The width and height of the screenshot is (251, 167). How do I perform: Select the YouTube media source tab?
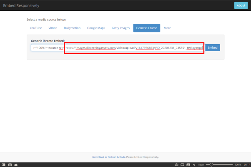(36, 28)
